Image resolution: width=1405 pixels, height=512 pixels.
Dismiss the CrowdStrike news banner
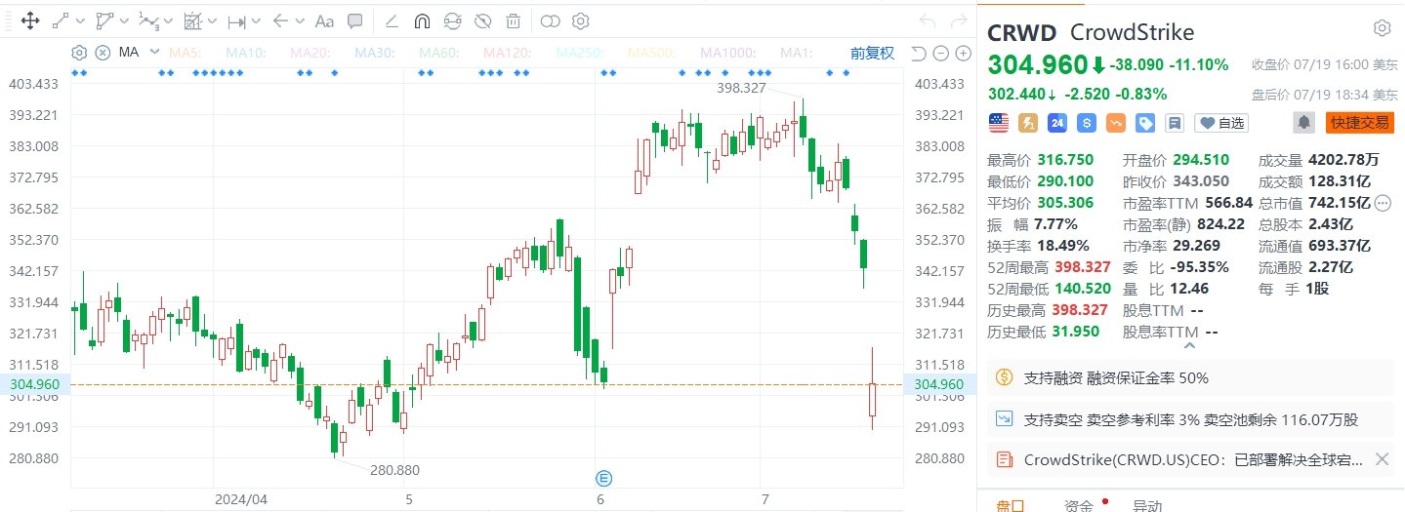pyautogui.click(x=1382, y=459)
